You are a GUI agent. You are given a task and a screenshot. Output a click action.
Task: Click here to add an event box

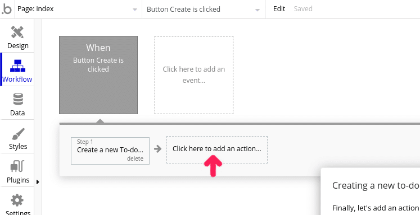(x=194, y=75)
